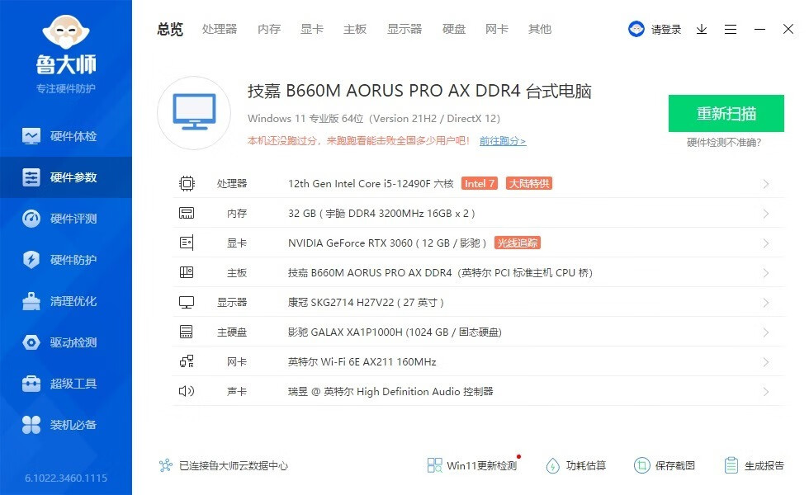Click 生成报告 in the status bar

pyautogui.click(x=754, y=465)
